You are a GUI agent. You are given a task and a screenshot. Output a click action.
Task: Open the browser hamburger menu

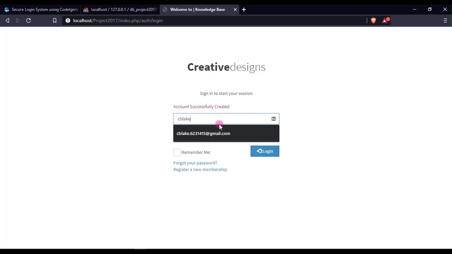pyautogui.click(x=445, y=20)
